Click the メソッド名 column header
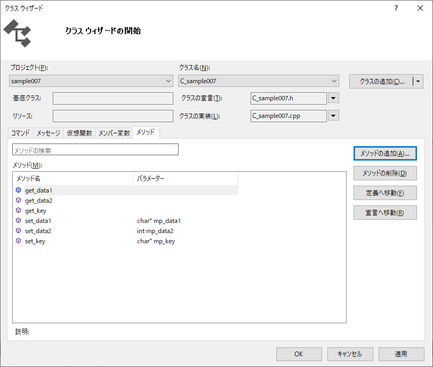Image resolution: width=433 pixels, height=367 pixels. coord(73,178)
